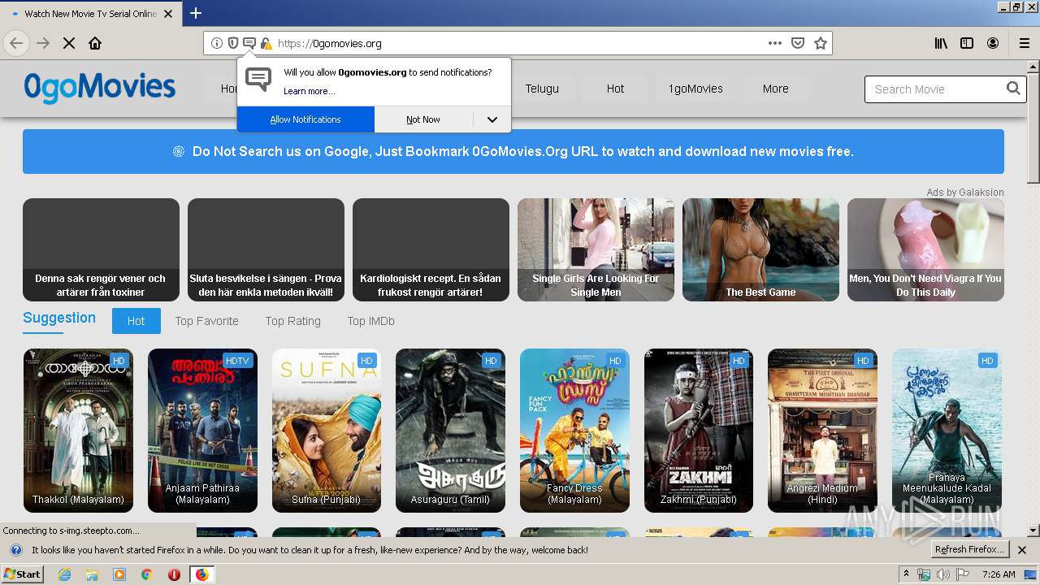Open Fancy Dress (Malayalam) movie poster

574,431
